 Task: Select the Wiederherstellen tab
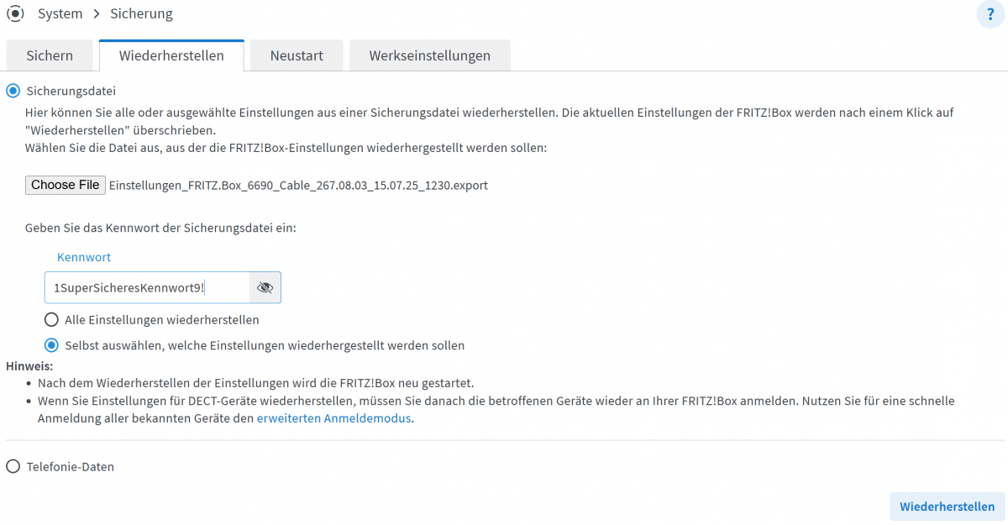(x=171, y=55)
